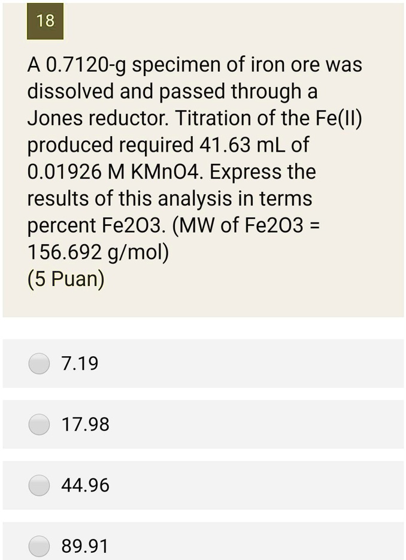Select the radio button for 89.91
The width and height of the screenshot is (406, 560).
point(39,546)
